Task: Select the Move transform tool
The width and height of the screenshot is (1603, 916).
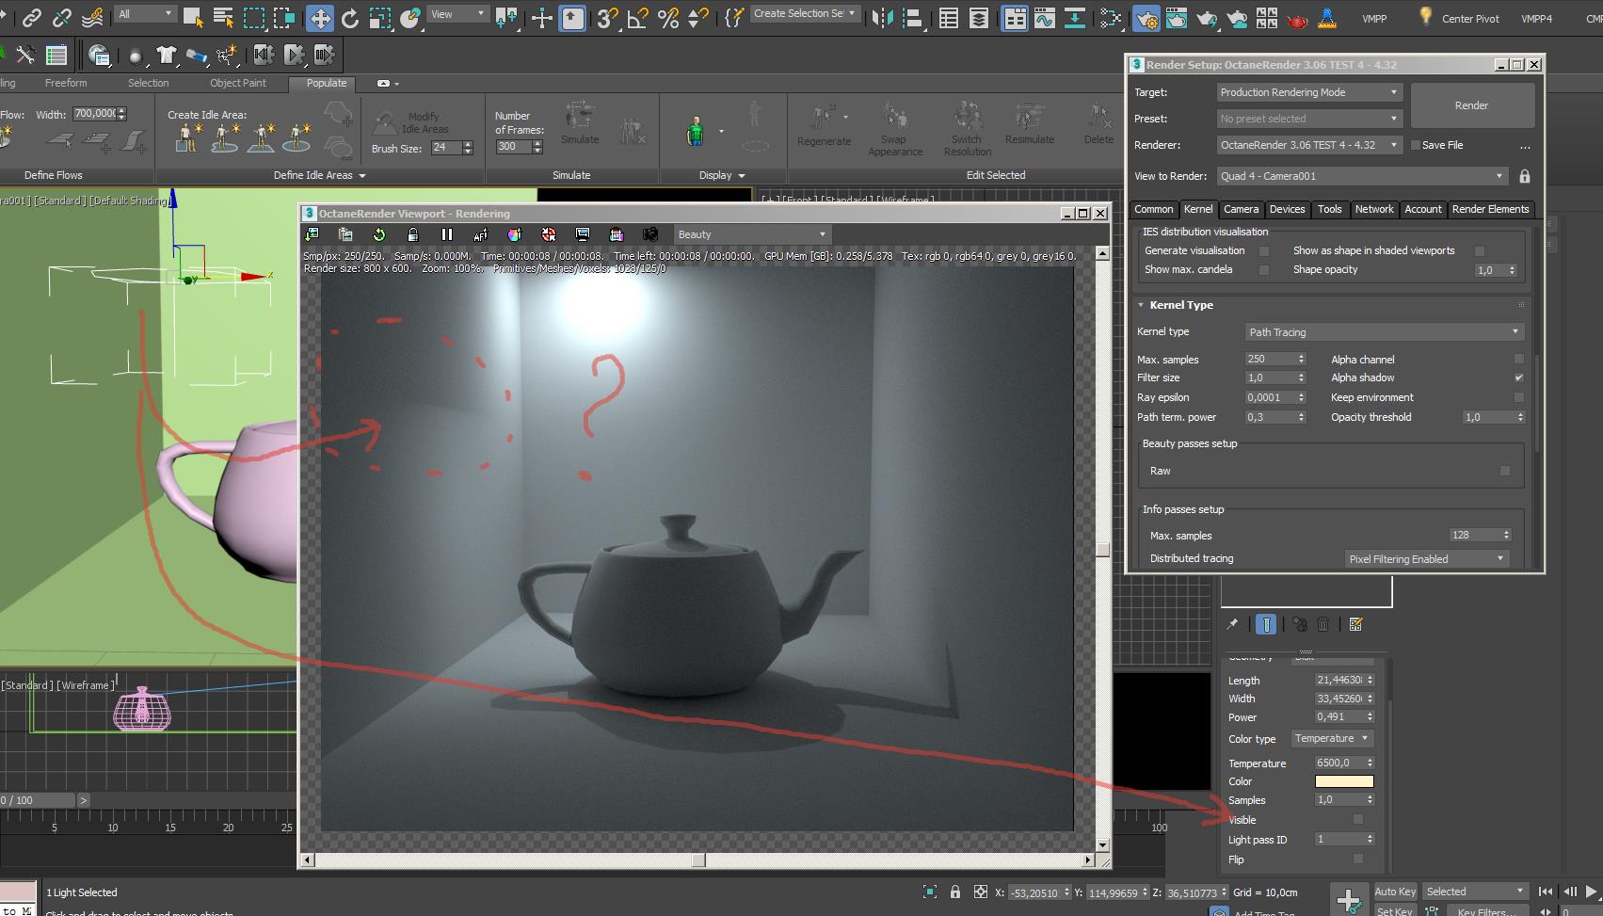Action: (320, 17)
